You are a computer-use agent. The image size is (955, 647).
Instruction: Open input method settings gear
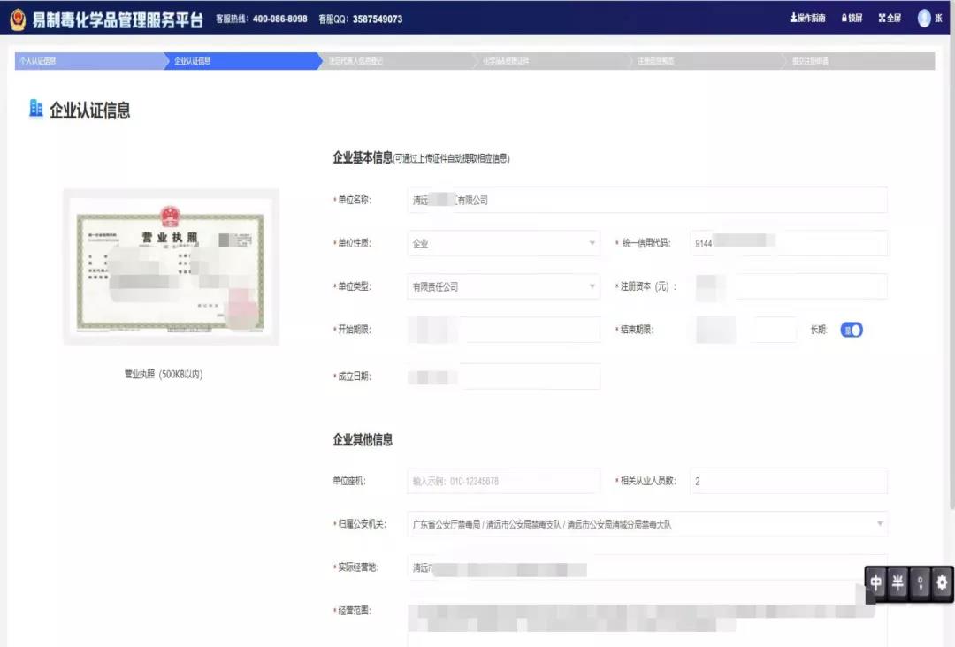[x=942, y=583]
